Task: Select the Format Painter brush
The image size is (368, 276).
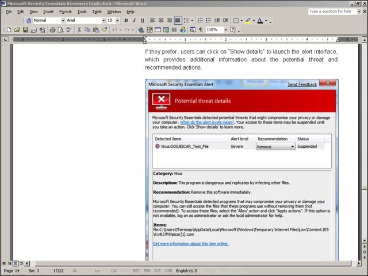Action: (x=104, y=30)
